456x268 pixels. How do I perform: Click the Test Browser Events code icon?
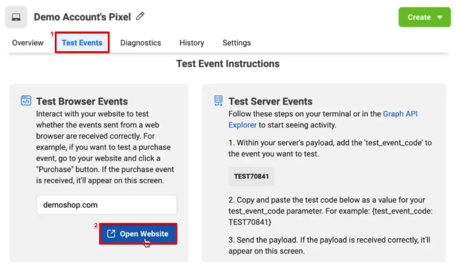(x=27, y=101)
